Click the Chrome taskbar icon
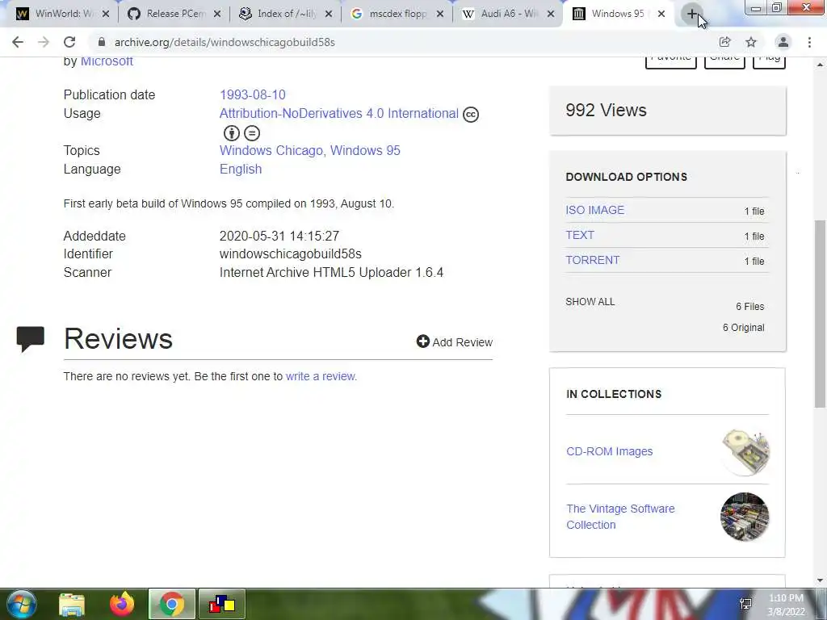The width and height of the screenshot is (827, 620). pyautogui.click(x=171, y=605)
